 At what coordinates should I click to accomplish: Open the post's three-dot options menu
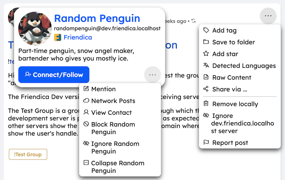[x=268, y=16]
